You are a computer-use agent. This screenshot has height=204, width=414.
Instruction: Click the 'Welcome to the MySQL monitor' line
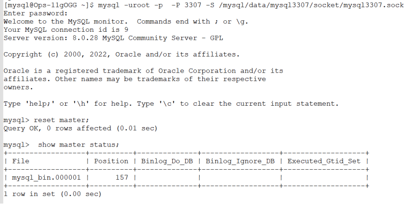click(x=126, y=21)
